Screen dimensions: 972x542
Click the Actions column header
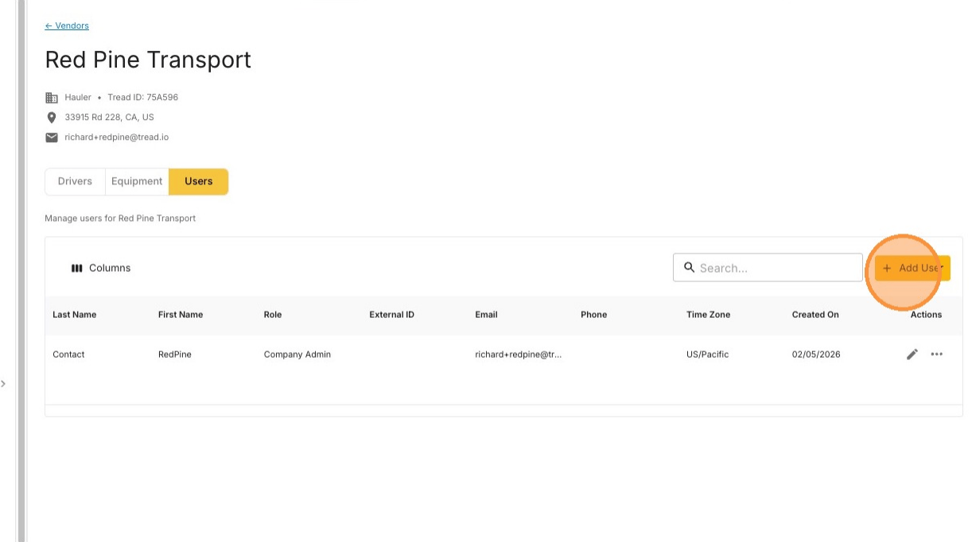tap(926, 315)
